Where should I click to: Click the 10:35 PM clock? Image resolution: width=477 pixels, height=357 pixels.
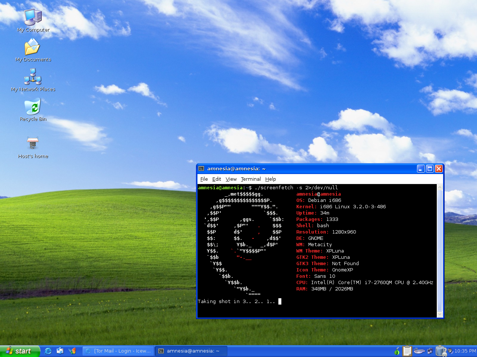click(x=465, y=351)
